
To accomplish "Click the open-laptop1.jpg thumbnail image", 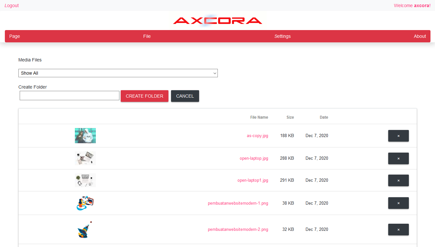I will (85, 180).
